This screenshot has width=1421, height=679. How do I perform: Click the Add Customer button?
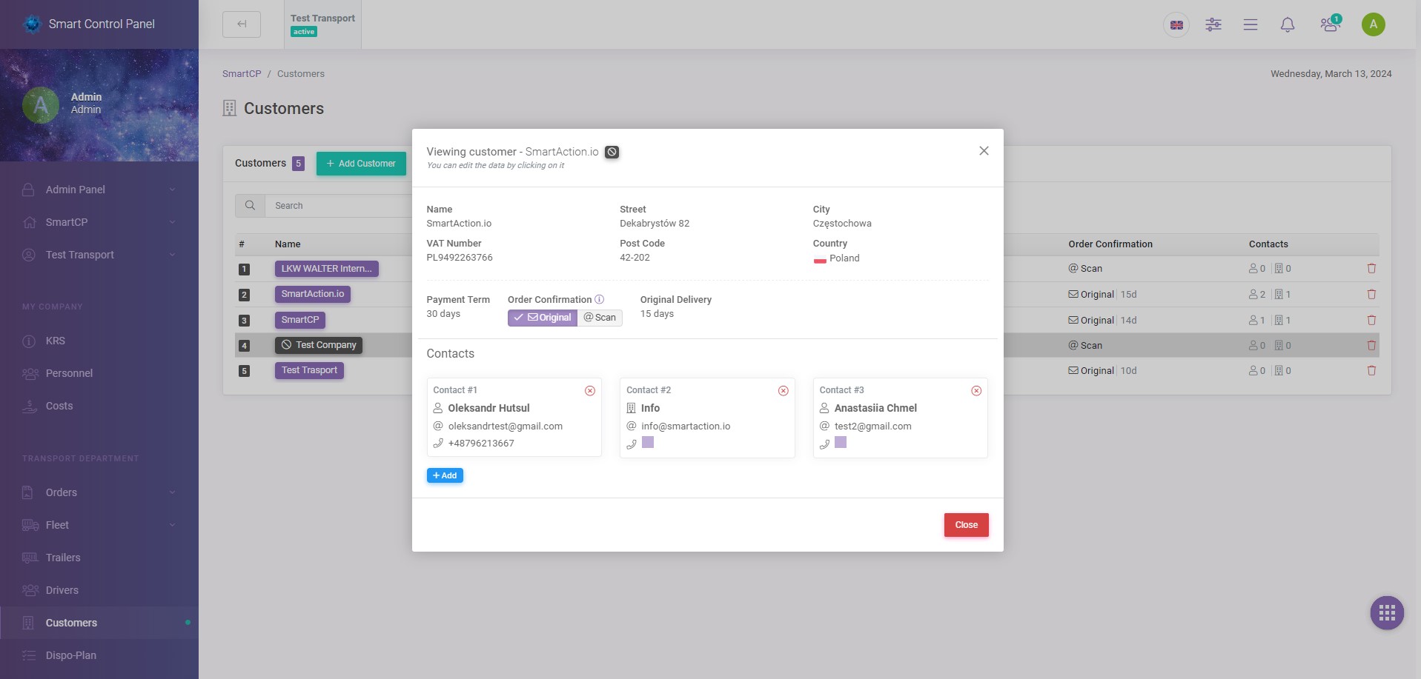(361, 163)
